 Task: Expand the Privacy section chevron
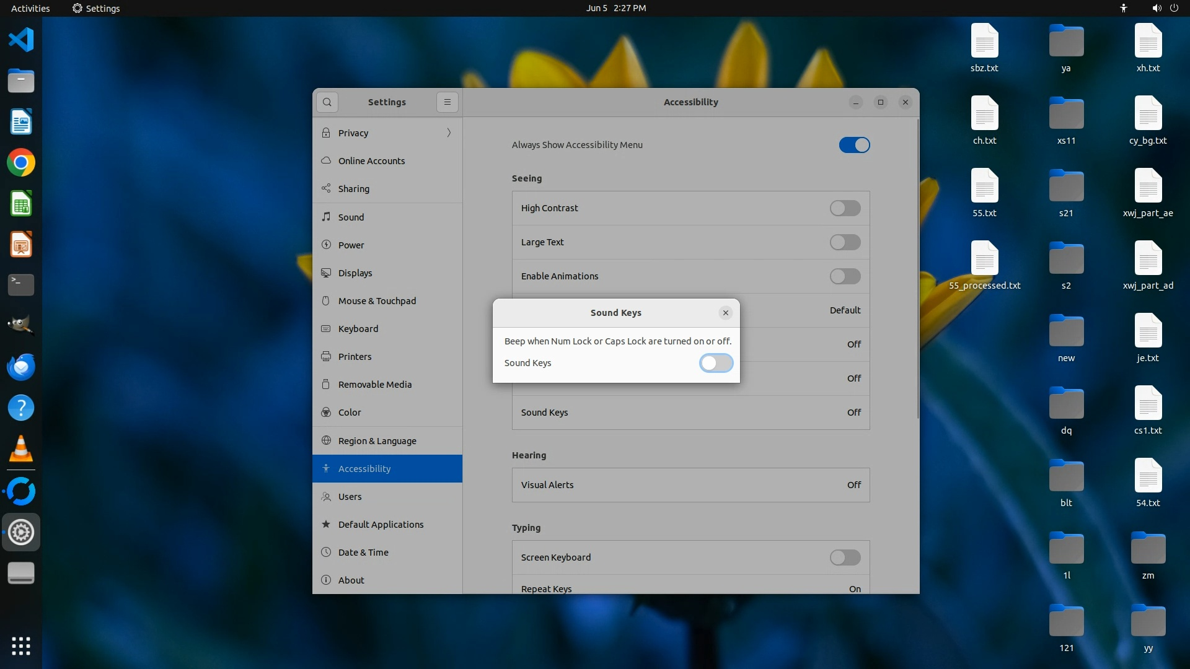[x=449, y=133]
